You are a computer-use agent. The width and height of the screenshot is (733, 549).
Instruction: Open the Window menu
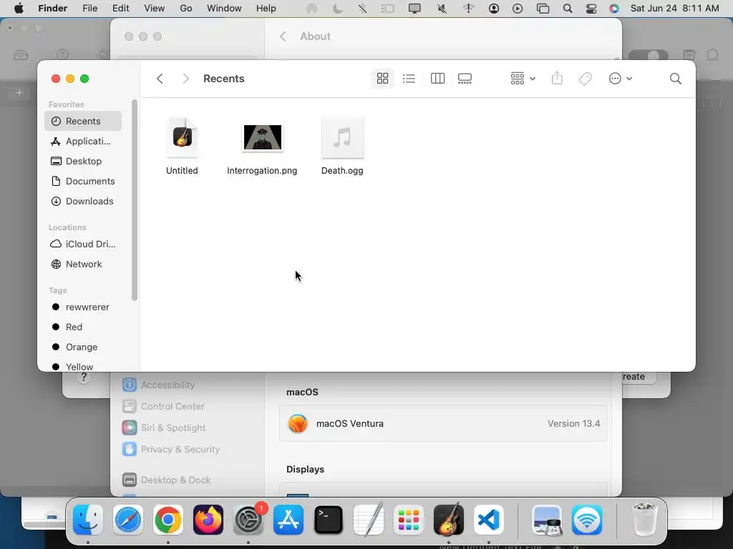tap(224, 9)
